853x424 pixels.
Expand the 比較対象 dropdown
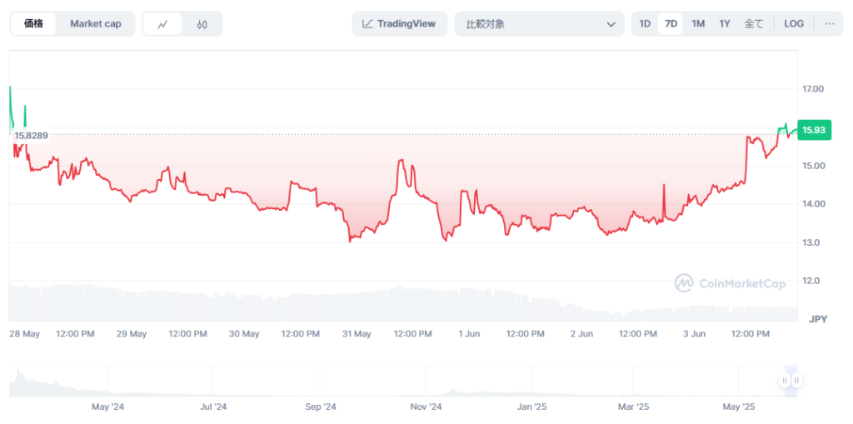pyautogui.click(x=539, y=23)
